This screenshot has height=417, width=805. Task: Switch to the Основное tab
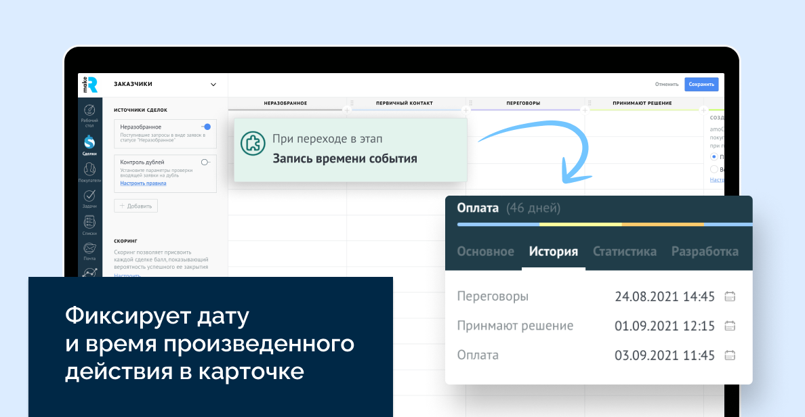(x=486, y=251)
